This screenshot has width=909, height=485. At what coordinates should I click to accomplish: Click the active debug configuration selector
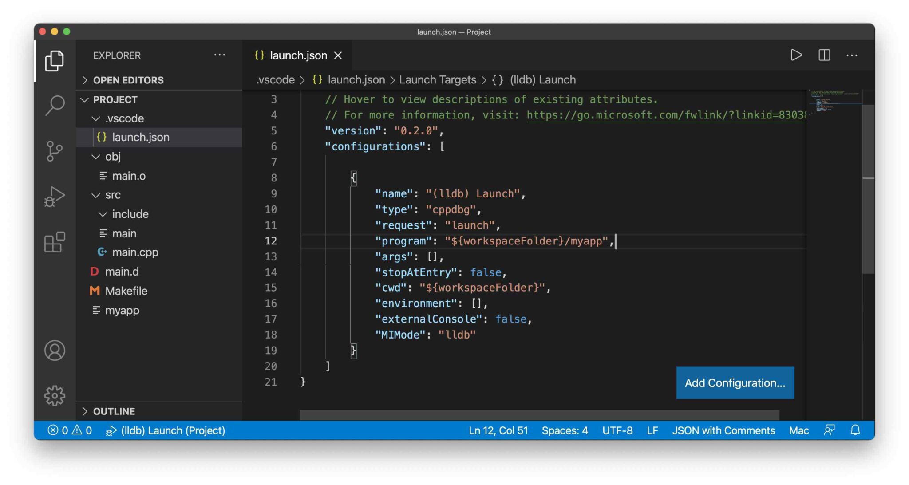[x=173, y=431]
